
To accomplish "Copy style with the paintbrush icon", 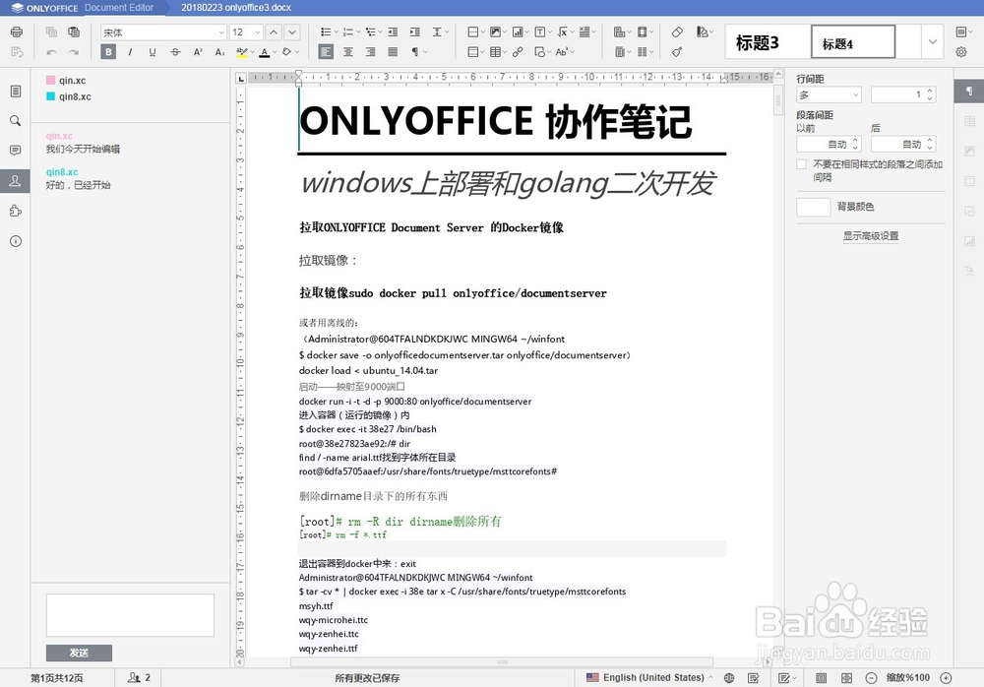I will tap(677, 52).
